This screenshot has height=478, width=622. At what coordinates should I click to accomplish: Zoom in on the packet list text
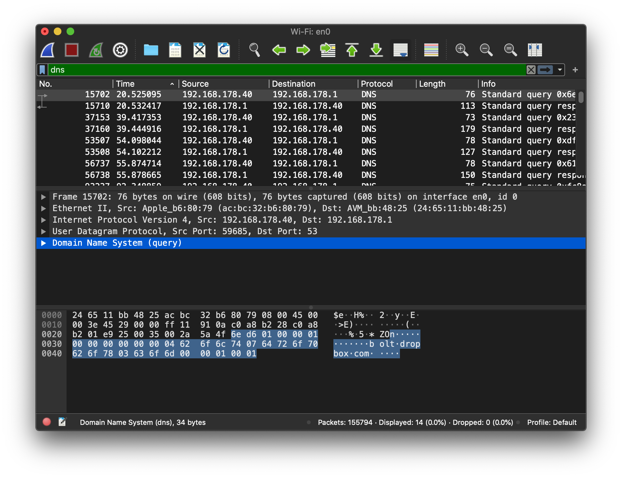point(462,50)
